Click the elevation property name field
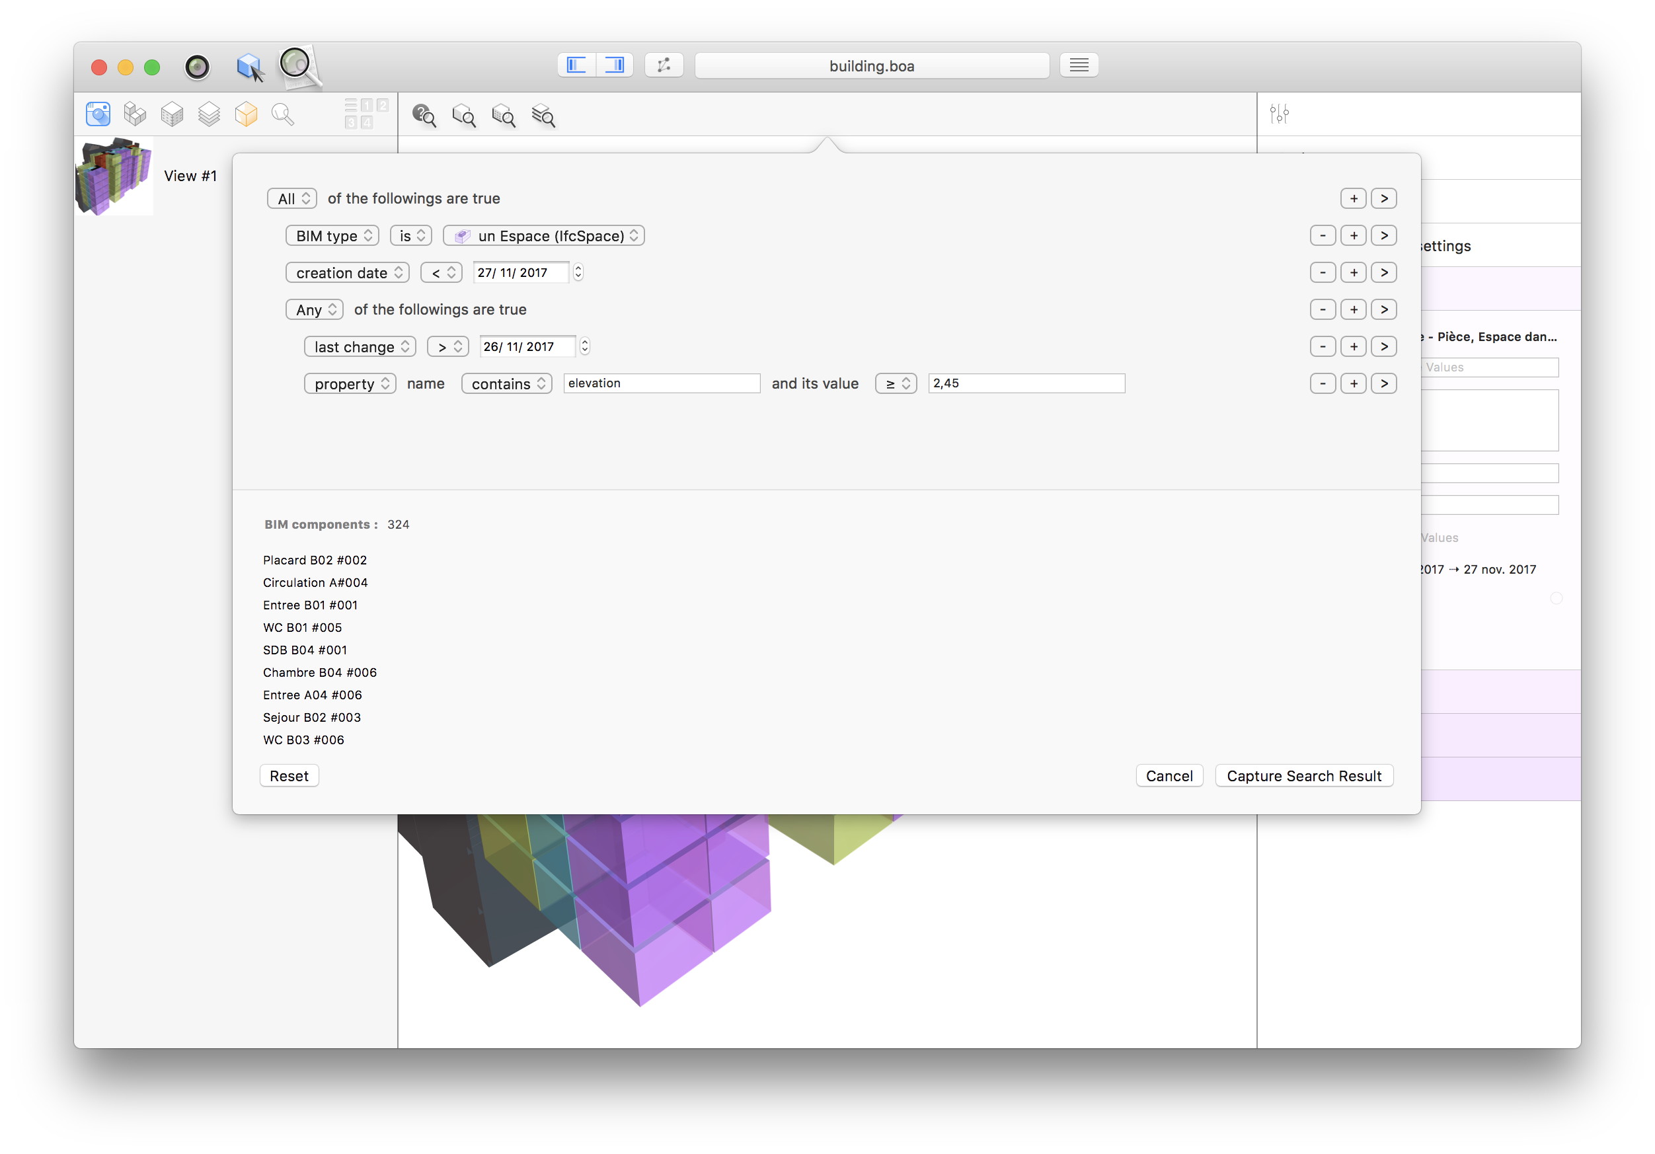The height and width of the screenshot is (1154, 1655). (x=662, y=383)
